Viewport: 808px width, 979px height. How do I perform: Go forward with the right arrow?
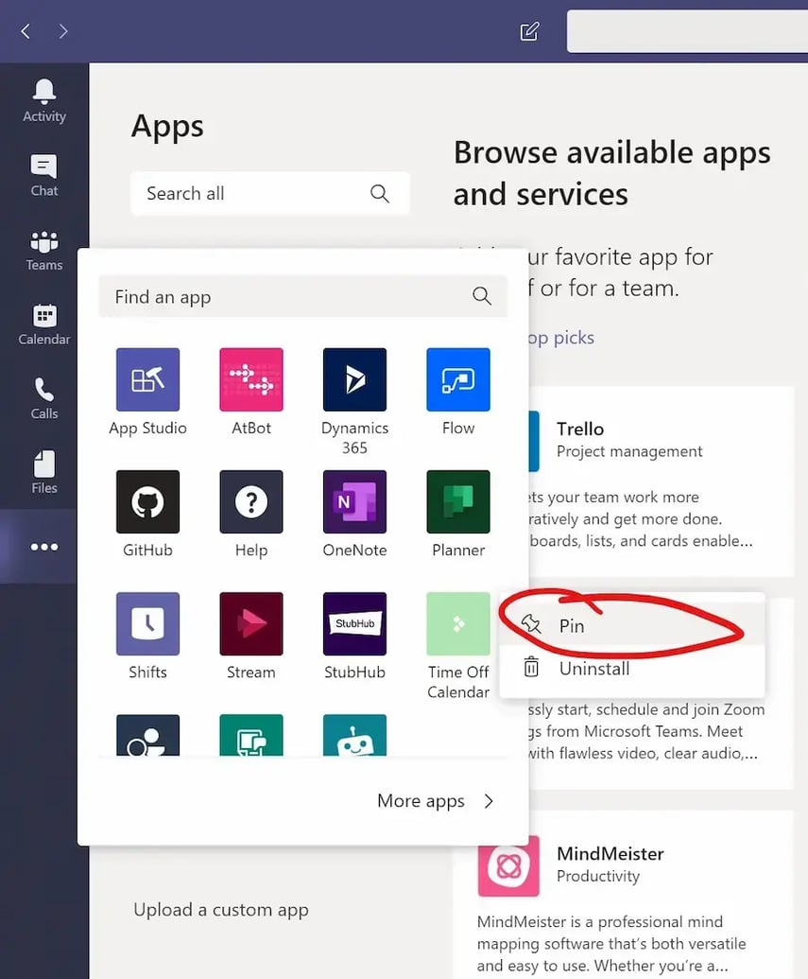click(x=63, y=31)
